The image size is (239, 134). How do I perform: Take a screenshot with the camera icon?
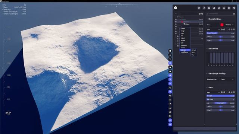(229, 8)
